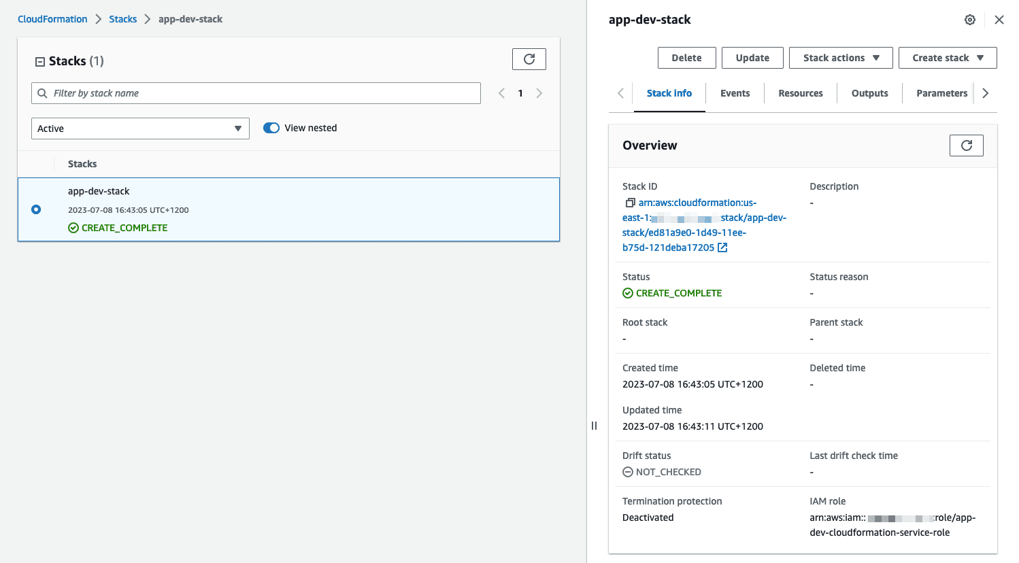Go to the previous page of stacks
This screenshot has height=563, width=1019.
[x=501, y=93]
